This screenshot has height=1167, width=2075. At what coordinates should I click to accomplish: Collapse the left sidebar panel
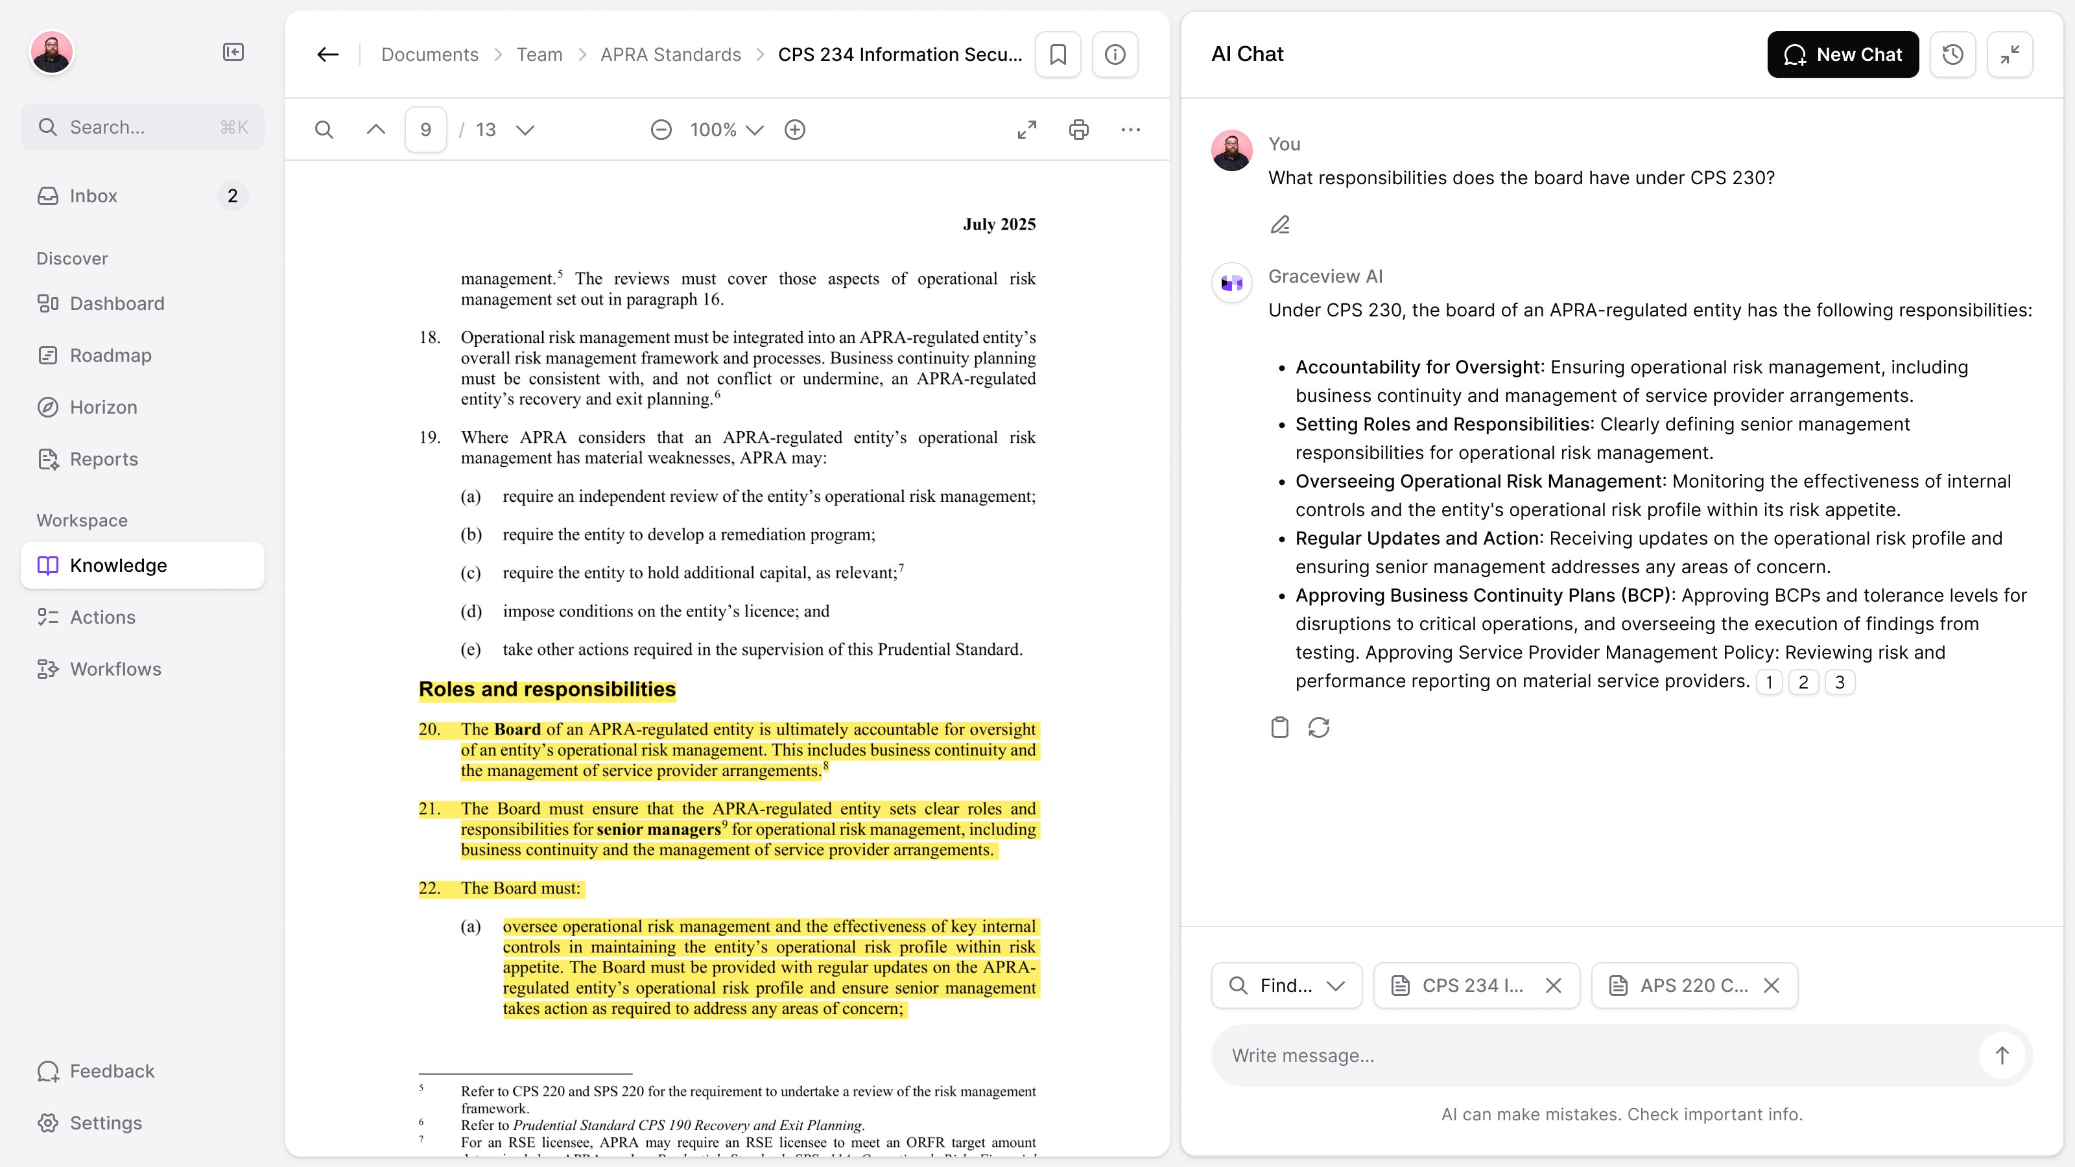pos(233,53)
